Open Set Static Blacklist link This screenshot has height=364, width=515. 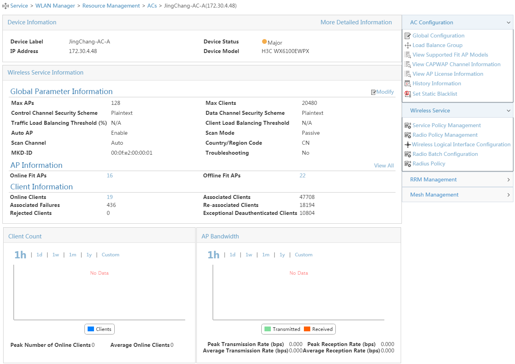point(435,94)
